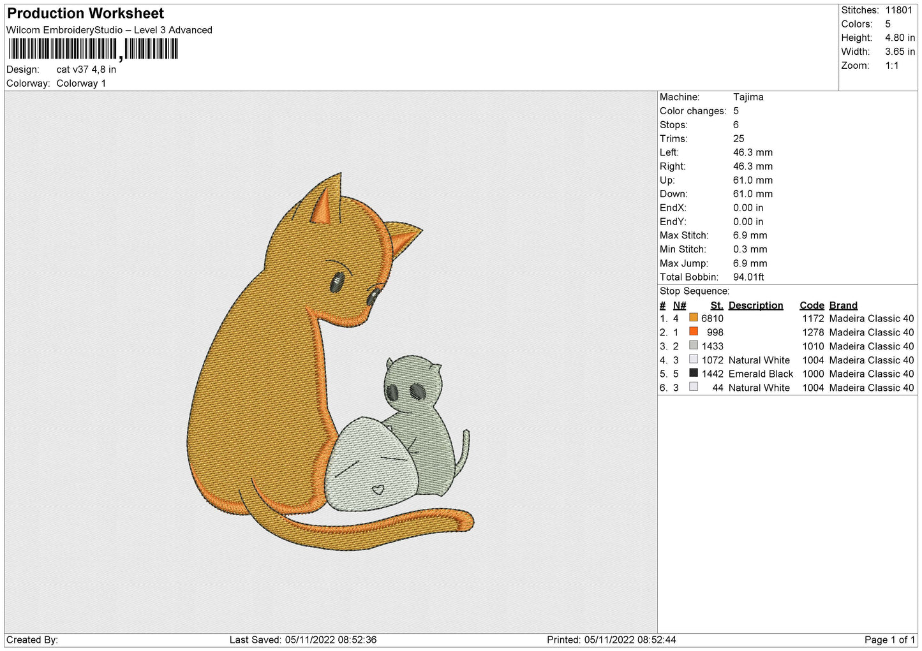This screenshot has width=922, height=651.
Task: Click the stitch count 1433
Action: click(x=712, y=346)
